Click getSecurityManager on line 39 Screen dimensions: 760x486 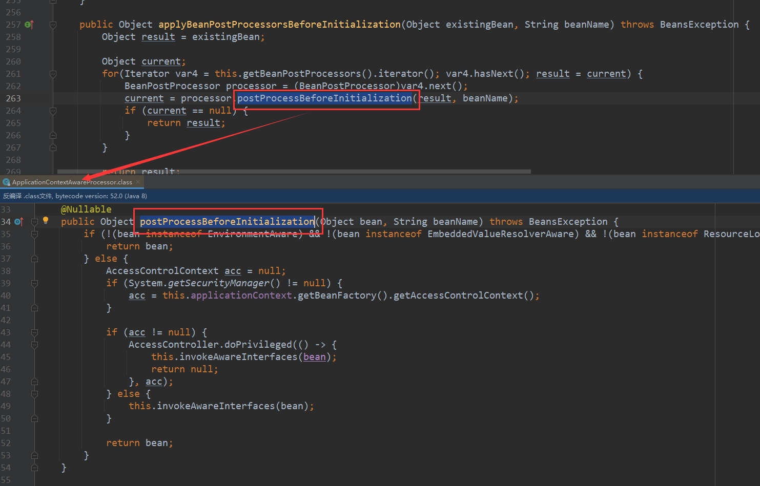click(x=219, y=283)
